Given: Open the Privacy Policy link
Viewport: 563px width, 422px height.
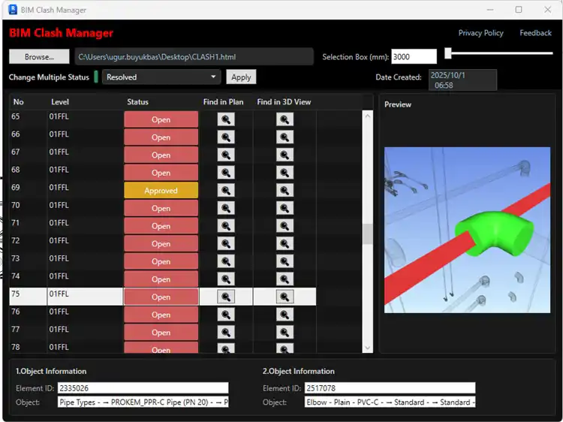Looking at the screenshot, I should point(480,33).
